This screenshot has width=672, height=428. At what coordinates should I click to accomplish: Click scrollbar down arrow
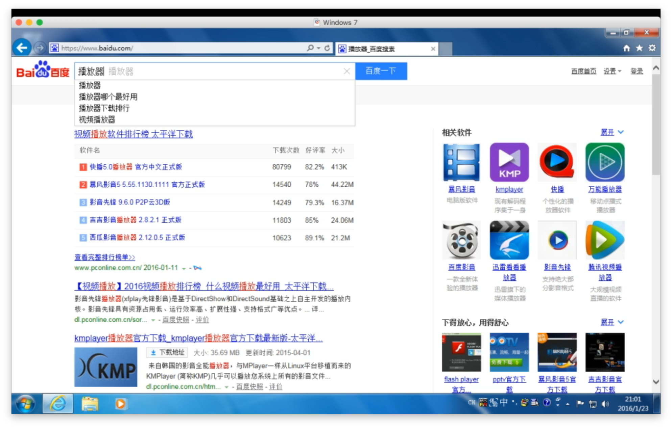[656, 382]
